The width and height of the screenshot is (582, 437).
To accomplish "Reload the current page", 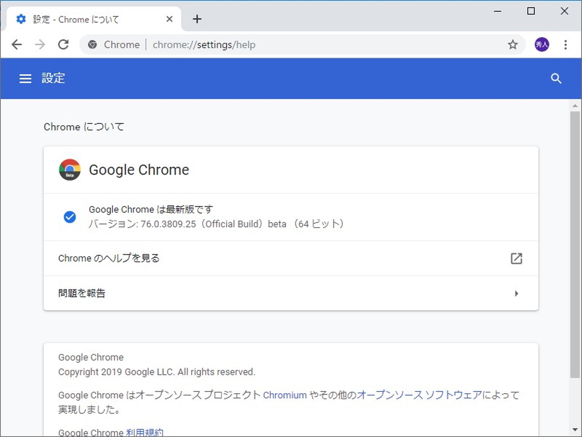I will (x=63, y=44).
